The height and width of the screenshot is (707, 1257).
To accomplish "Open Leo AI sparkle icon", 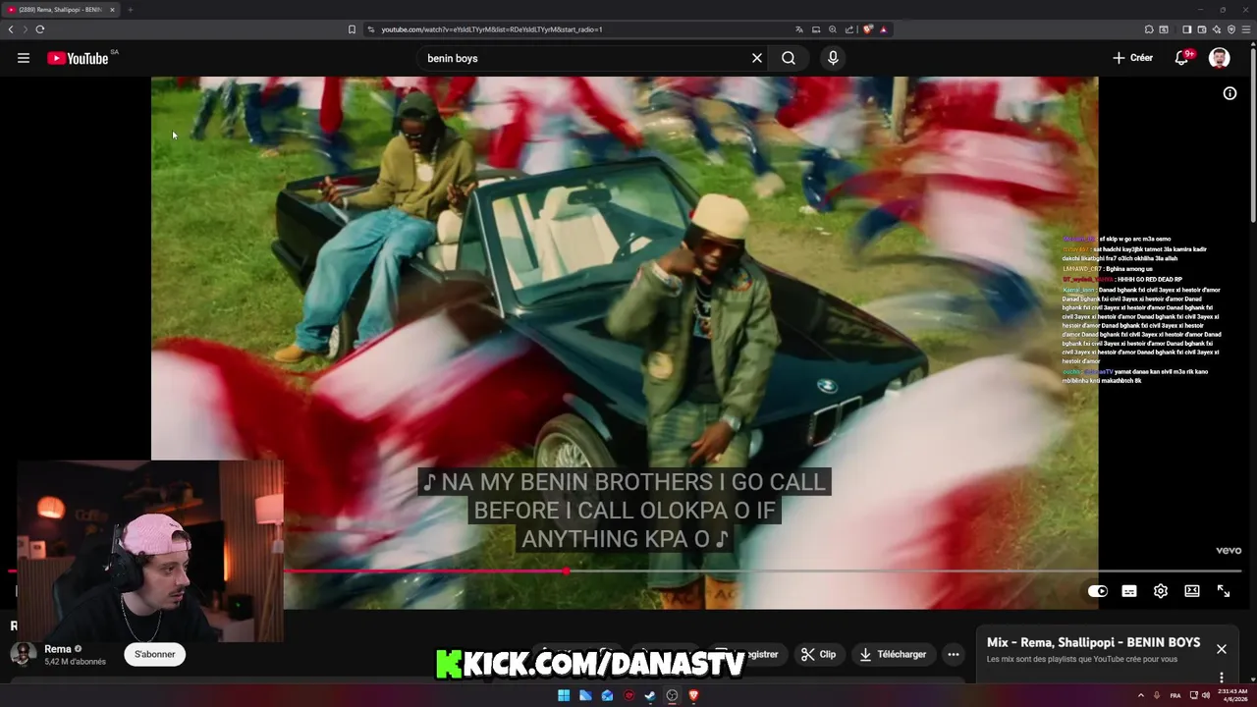I will (x=1217, y=29).
